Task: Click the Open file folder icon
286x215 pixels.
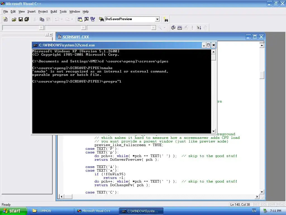Action: click(x=14, y=19)
